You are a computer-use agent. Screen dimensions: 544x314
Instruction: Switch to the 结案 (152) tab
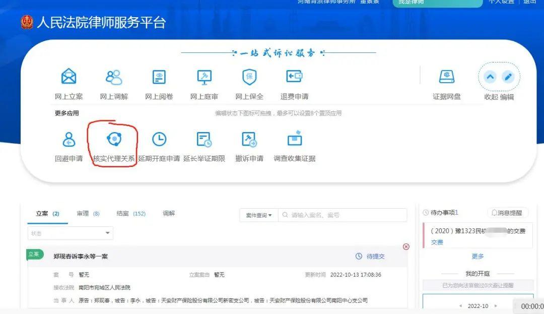(131, 214)
